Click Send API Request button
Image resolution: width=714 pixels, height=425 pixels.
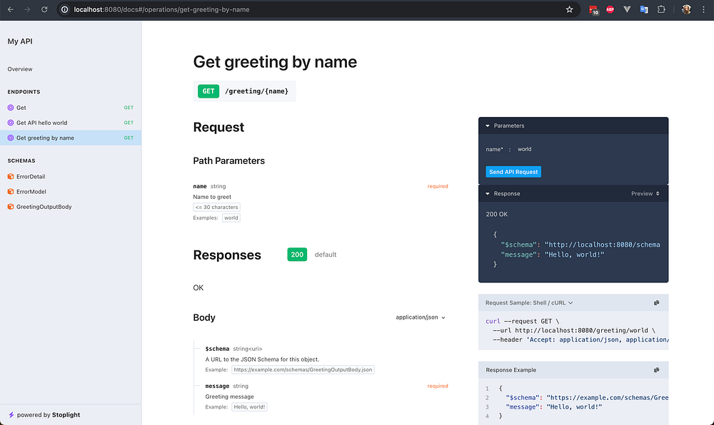tap(513, 172)
